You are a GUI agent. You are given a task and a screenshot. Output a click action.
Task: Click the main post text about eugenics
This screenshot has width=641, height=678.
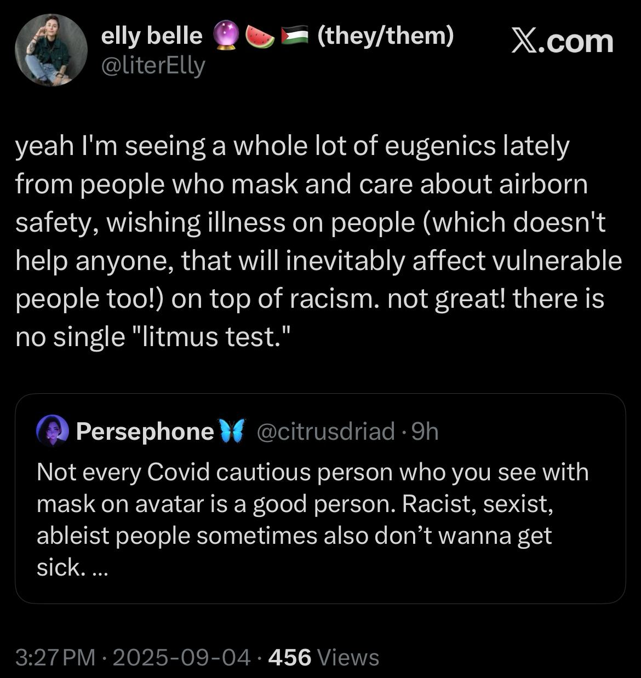pos(318,241)
